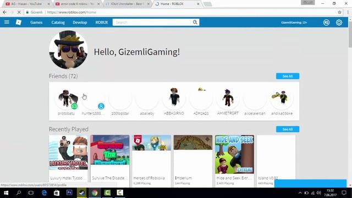This screenshot has height=198, width=352.
Task: Open Heroes of Robloxia game
Action: (x=151, y=161)
